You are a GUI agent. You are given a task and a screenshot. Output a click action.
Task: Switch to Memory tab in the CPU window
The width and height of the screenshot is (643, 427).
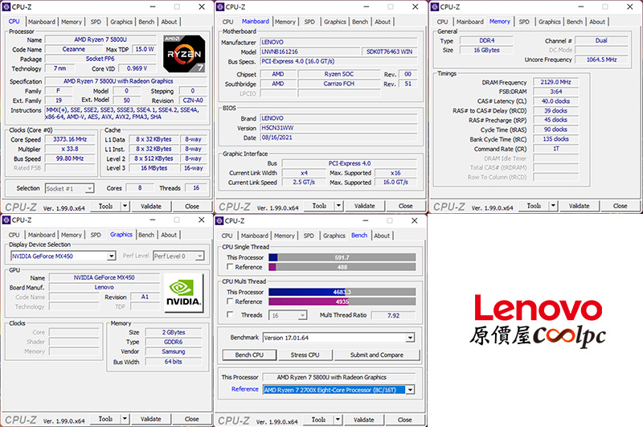coord(72,22)
